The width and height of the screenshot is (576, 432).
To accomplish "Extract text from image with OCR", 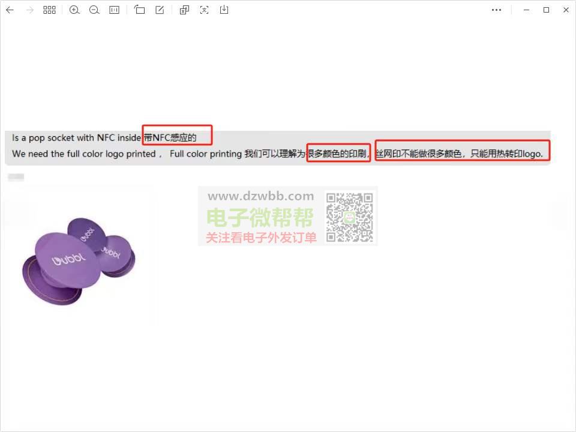I will (205, 10).
